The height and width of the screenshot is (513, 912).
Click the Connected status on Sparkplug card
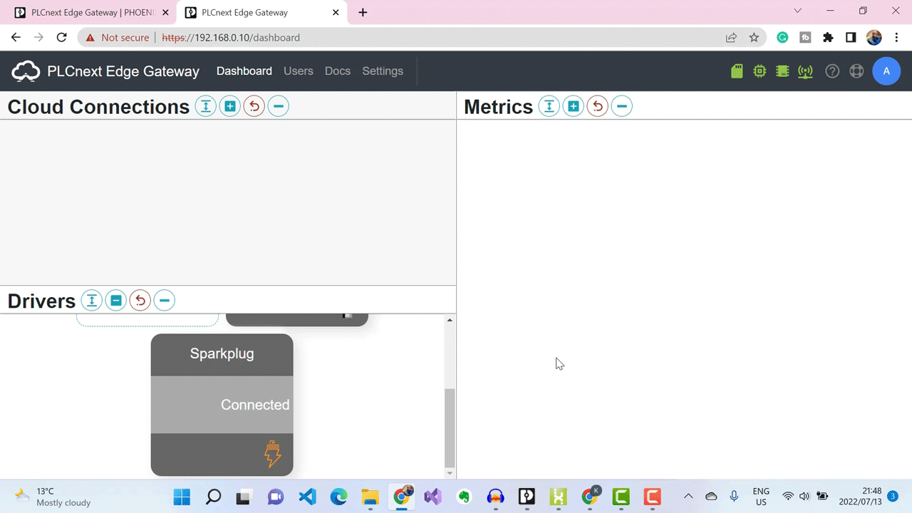tap(255, 405)
